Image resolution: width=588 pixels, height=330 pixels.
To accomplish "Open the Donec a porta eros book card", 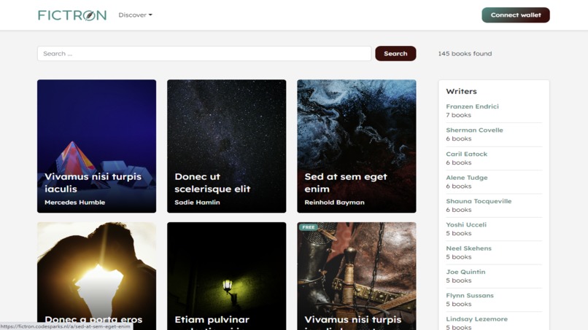I will [96, 276].
